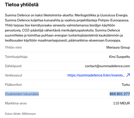
Task: Click the Datan lähde: Millistream source note
Action: [x=20, y=114]
